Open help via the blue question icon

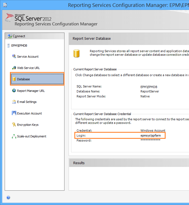[x=8, y=198]
